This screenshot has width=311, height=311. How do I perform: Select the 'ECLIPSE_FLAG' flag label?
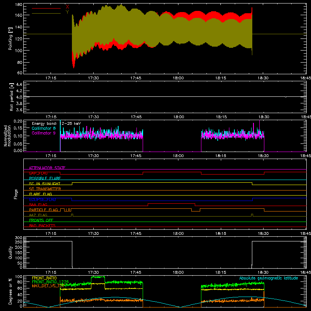tap(42, 199)
